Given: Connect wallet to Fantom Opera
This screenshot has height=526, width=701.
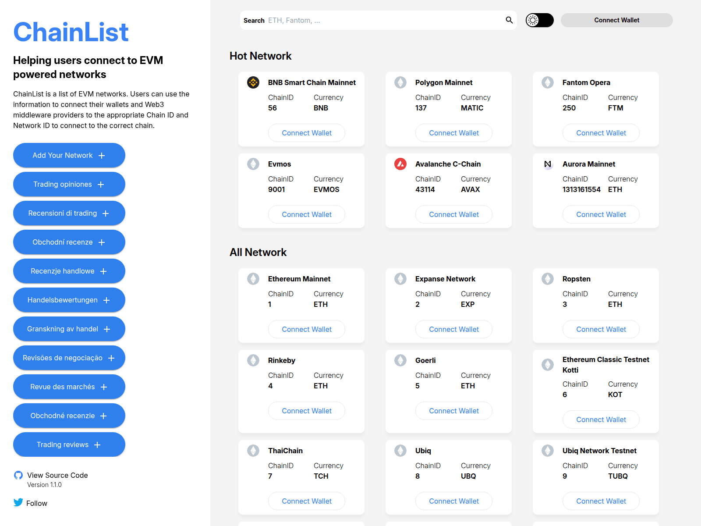Looking at the screenshot, I should point(601,133).
